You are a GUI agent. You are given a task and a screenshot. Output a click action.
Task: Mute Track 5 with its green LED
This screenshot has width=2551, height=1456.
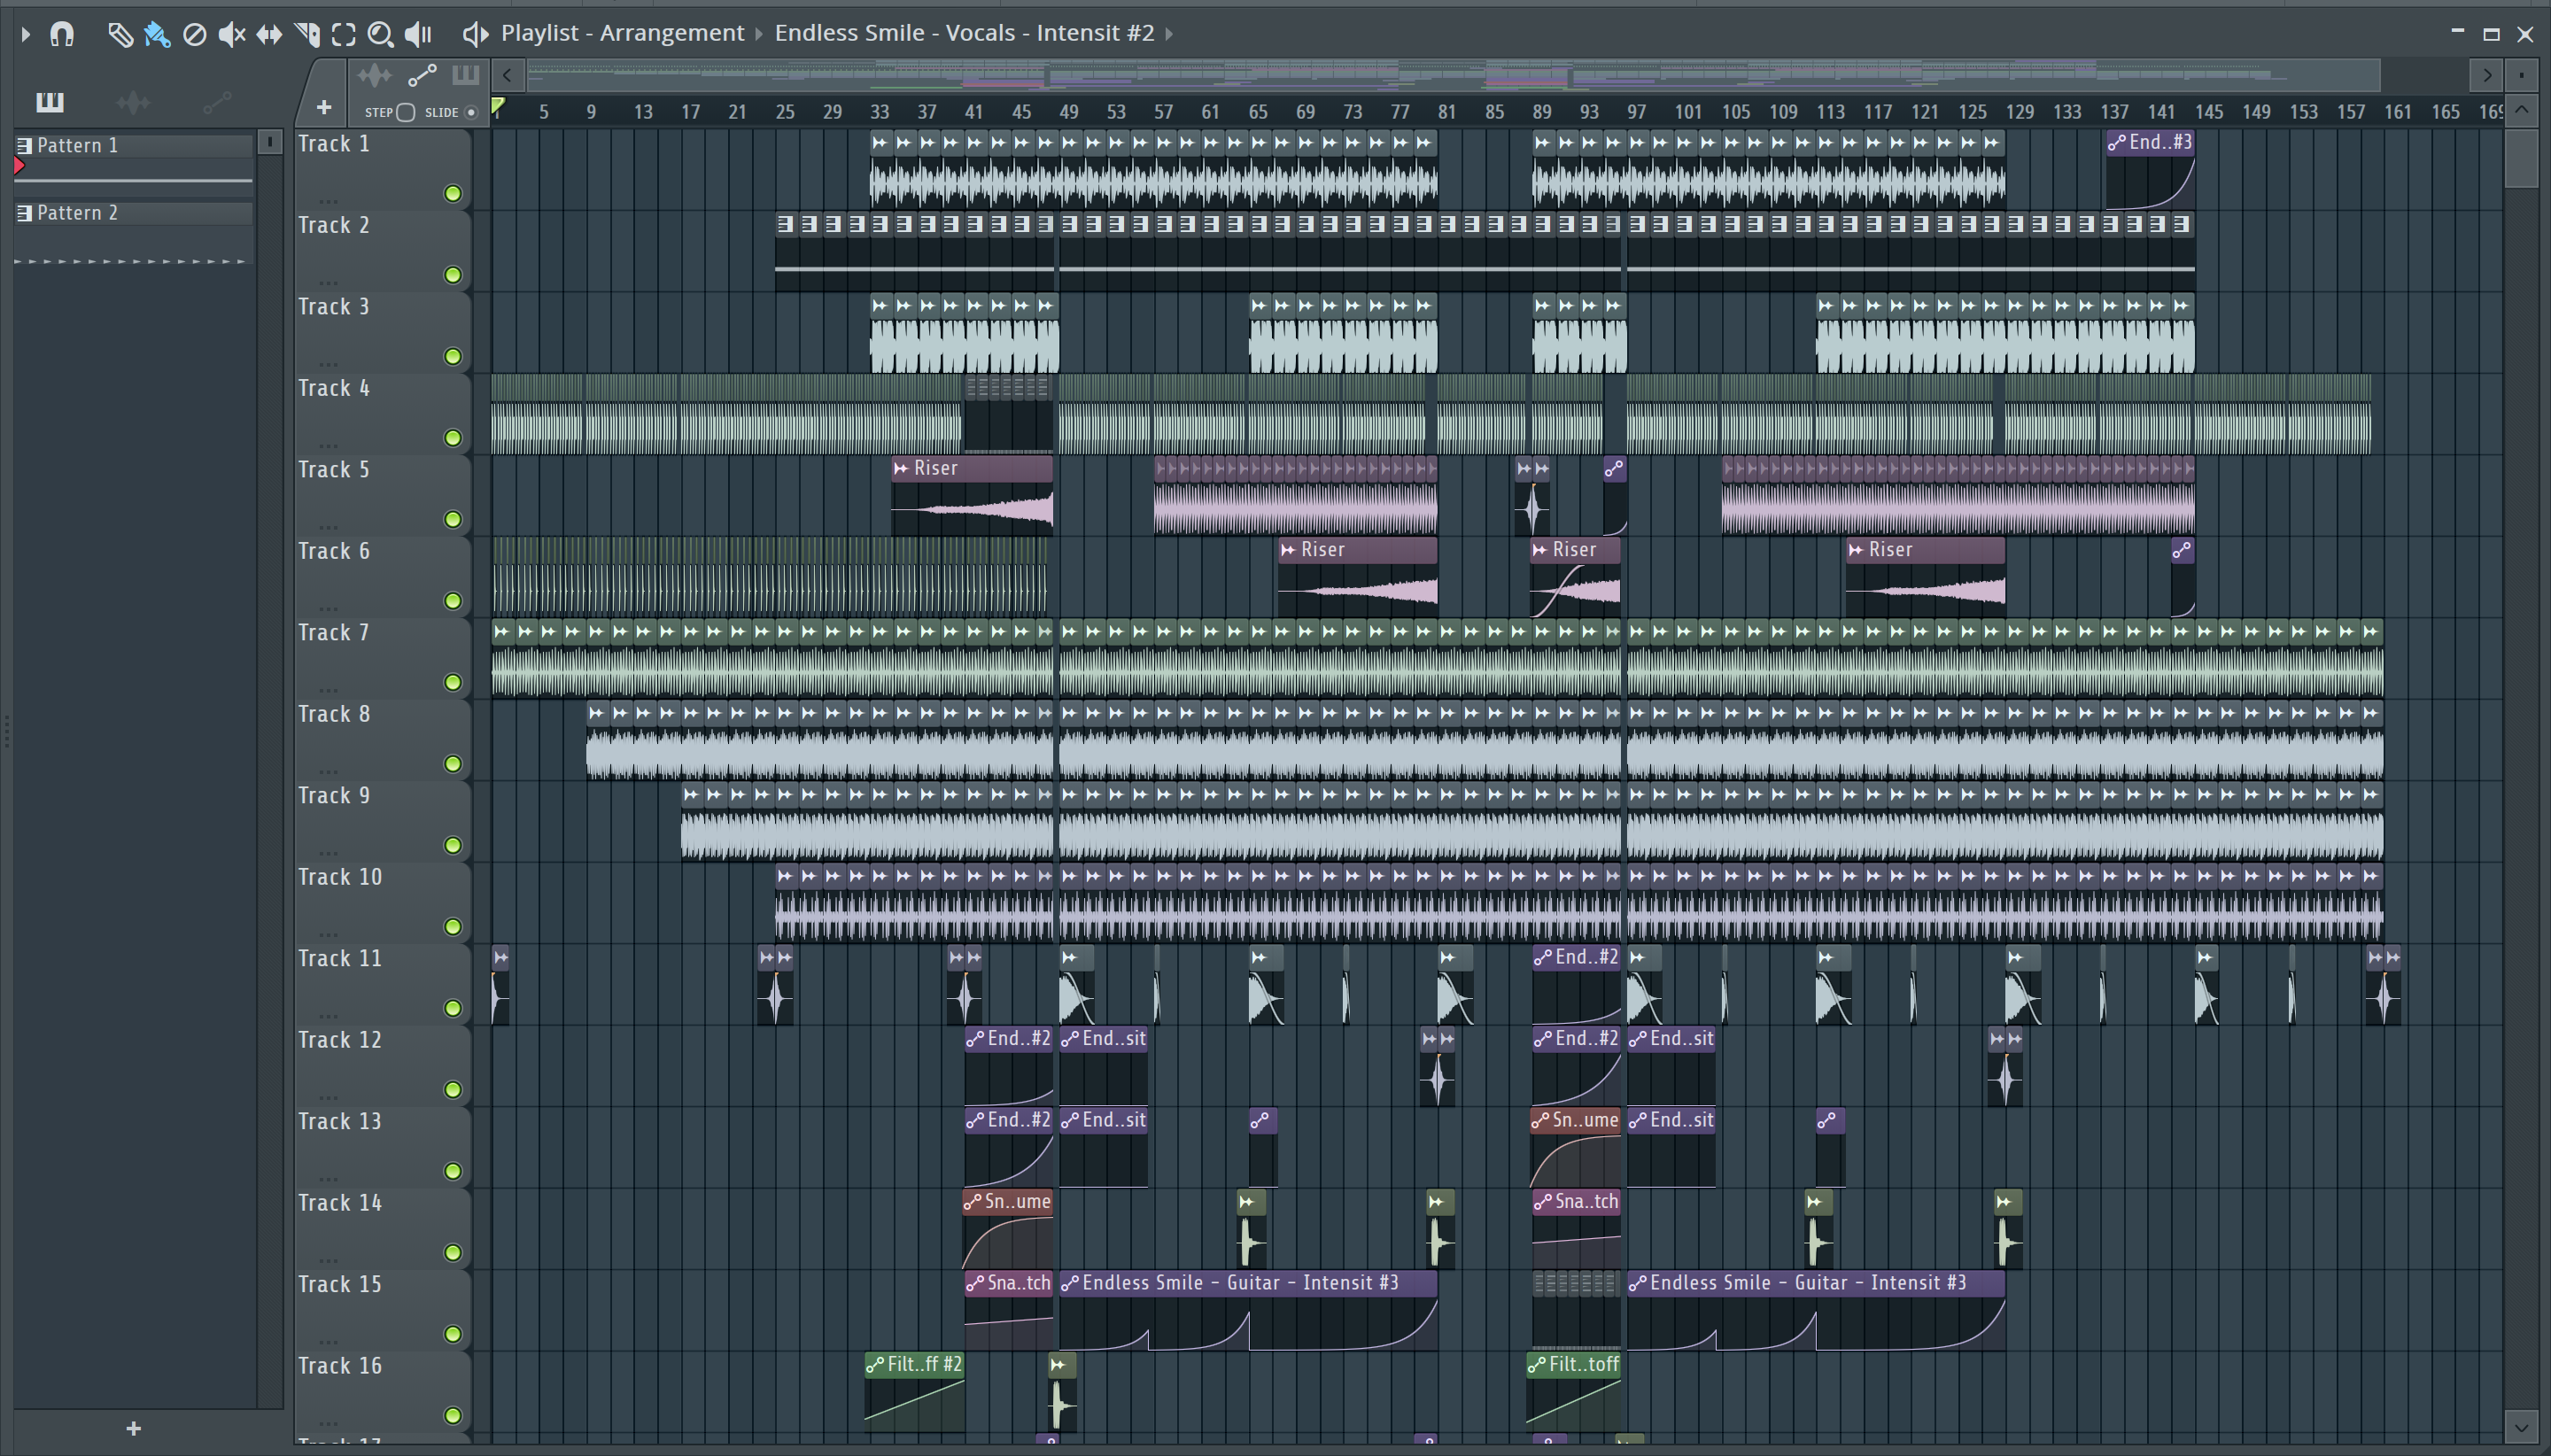[453, 520]
